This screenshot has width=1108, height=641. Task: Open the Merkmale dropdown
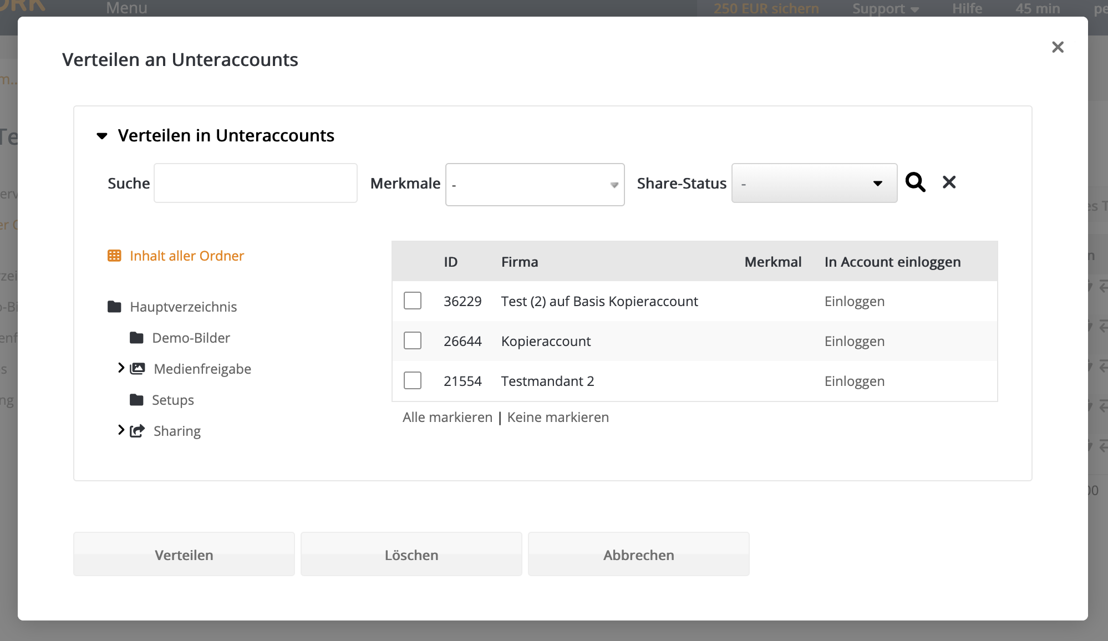tap(535, 185)
